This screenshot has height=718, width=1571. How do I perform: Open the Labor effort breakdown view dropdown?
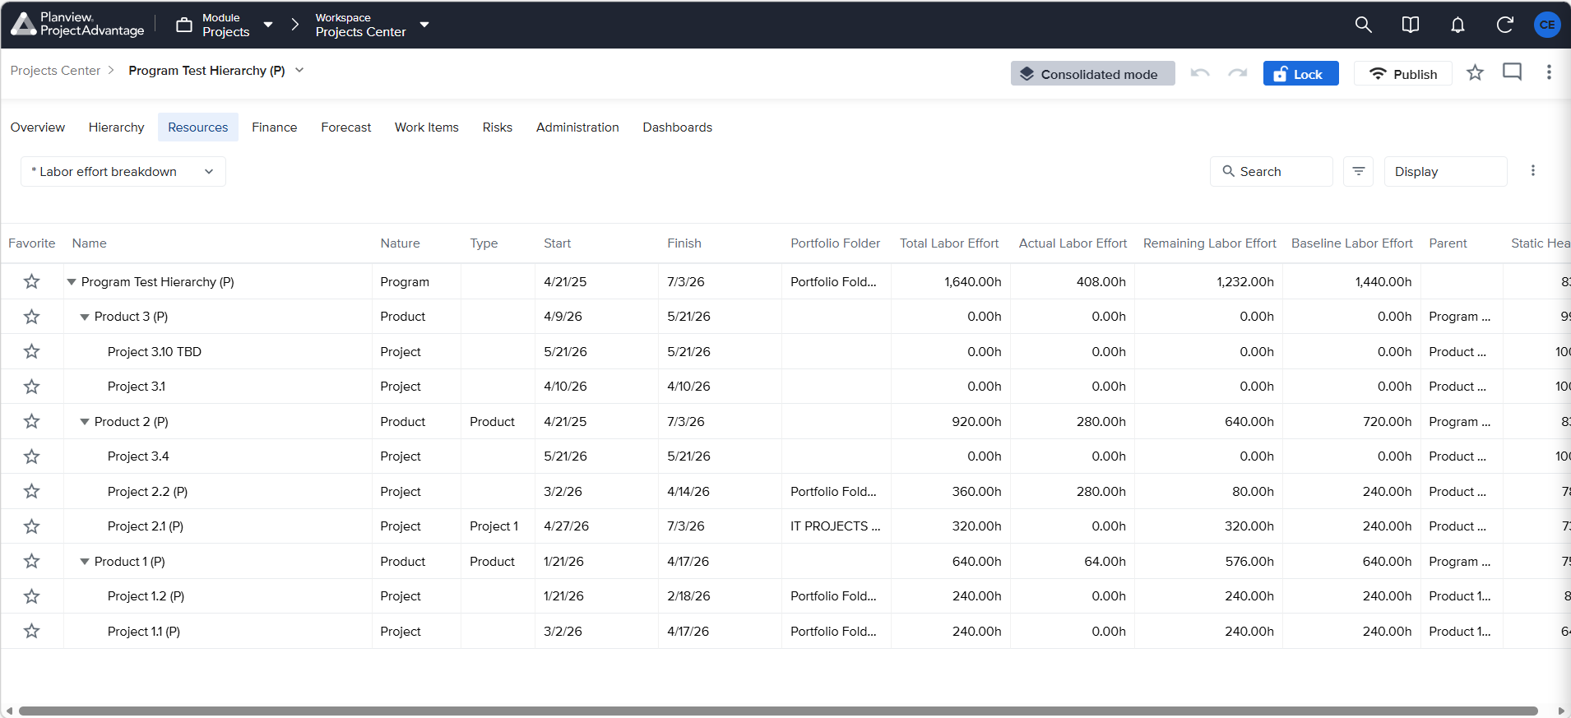[x=123, y=171]
